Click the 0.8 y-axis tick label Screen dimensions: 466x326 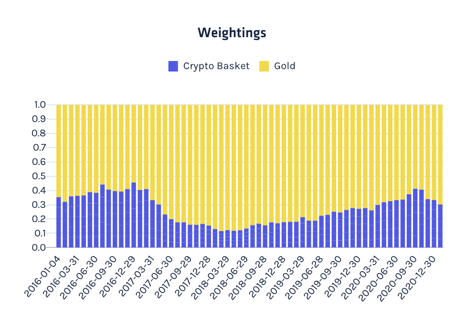pyautogui.click(x=39, y=133)
